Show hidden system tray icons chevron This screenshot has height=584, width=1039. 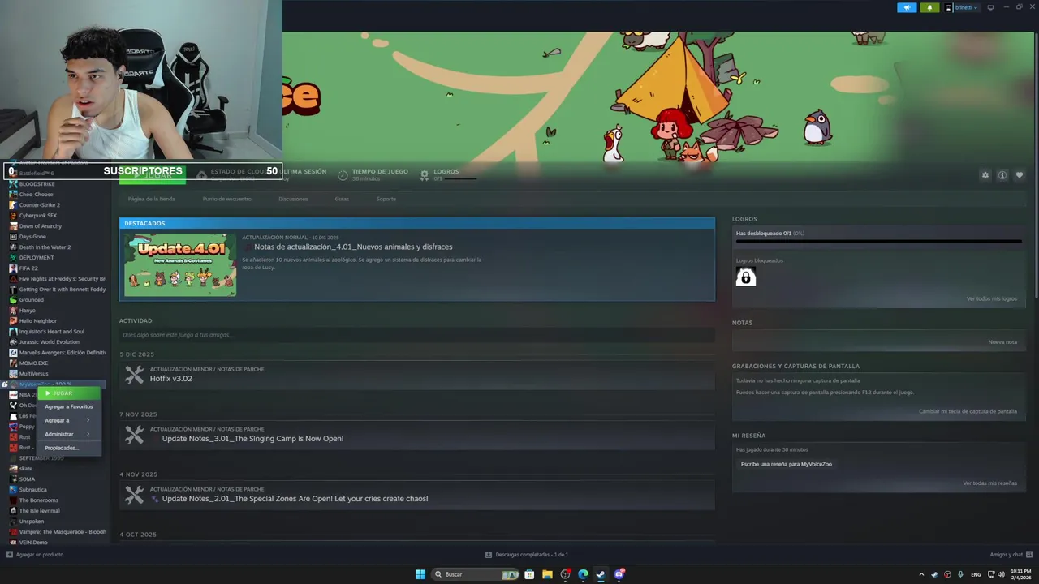pos(921,574)
